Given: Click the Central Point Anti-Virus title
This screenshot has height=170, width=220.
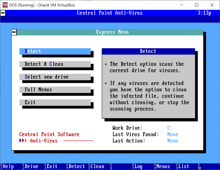Looking at the screenshot, I should [x=110, y=13].
